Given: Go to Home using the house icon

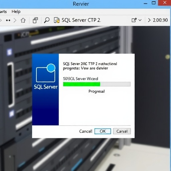Looking at the screenshot, I should point(23,20).
